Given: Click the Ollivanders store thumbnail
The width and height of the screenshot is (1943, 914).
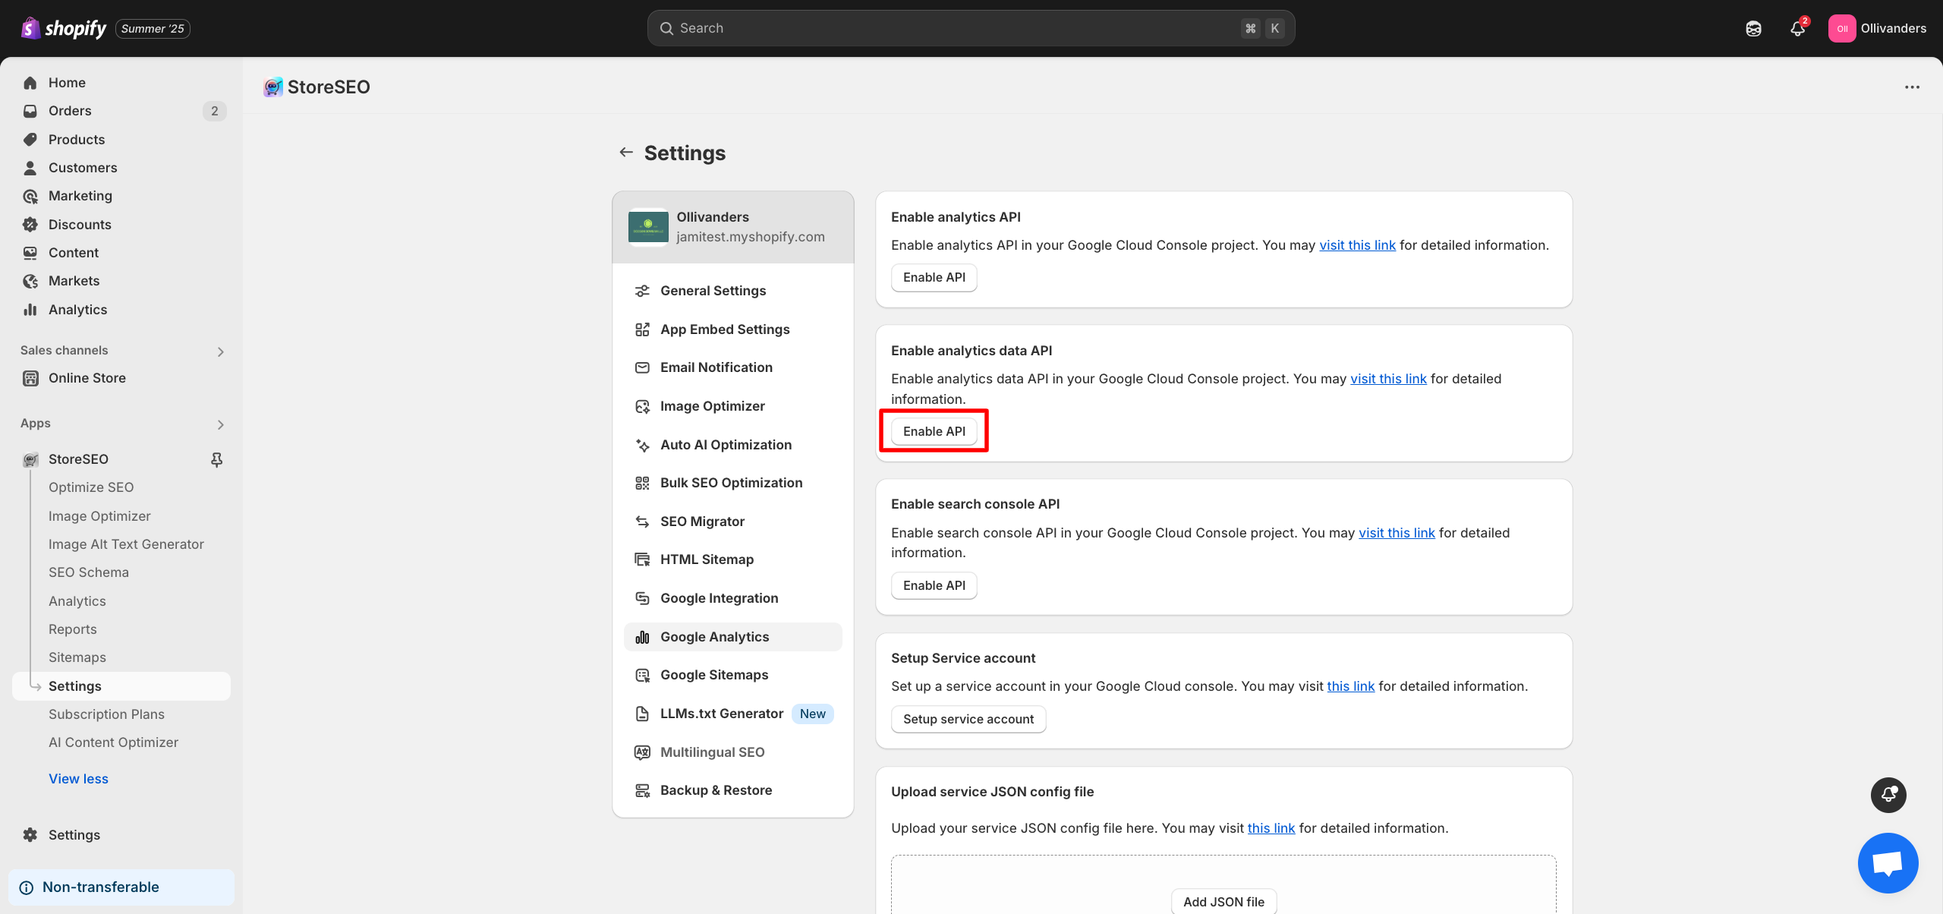Looking at the screenshot, I should 648,227.
